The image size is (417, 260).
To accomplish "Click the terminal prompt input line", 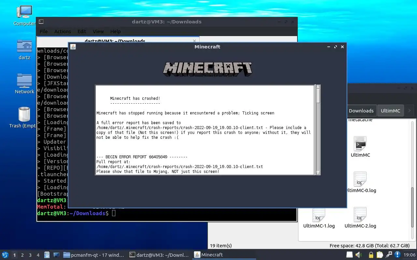I will [167, 213].
